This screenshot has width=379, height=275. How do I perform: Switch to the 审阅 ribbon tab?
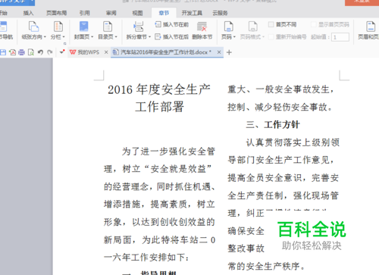(x=111, y=13)
